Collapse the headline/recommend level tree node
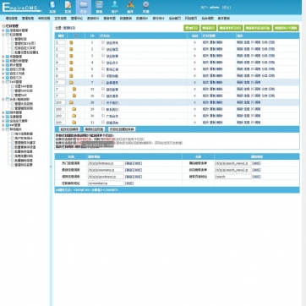Image resolution: width=306 pixels, height=306 pixels. (x=3, y=100)
